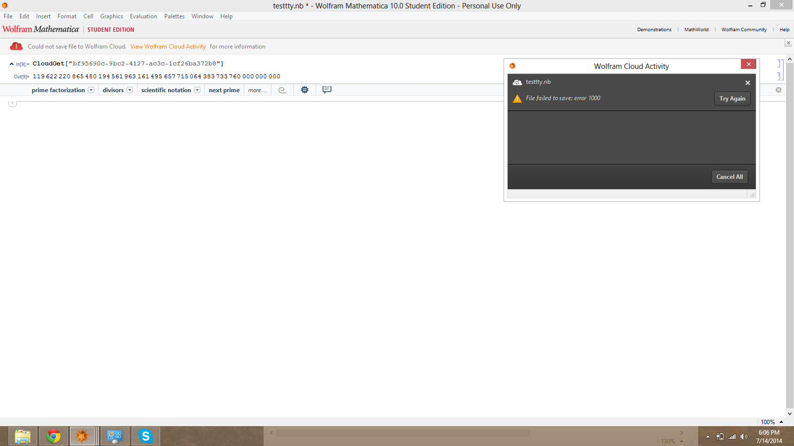
Task: Open the Demonstrations link
Action: [x=654, y=30]
